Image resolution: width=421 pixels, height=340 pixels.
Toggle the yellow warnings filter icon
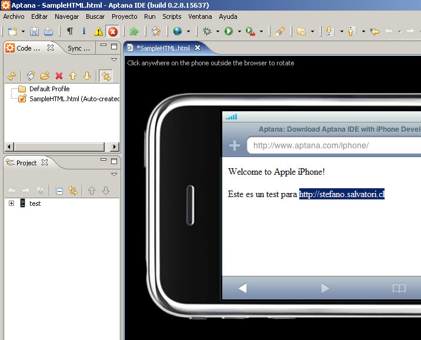click(98, 32)
